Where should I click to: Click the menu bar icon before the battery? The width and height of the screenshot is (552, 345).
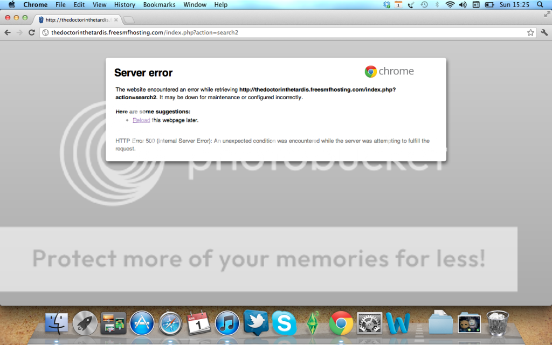(x=476, y=4)
